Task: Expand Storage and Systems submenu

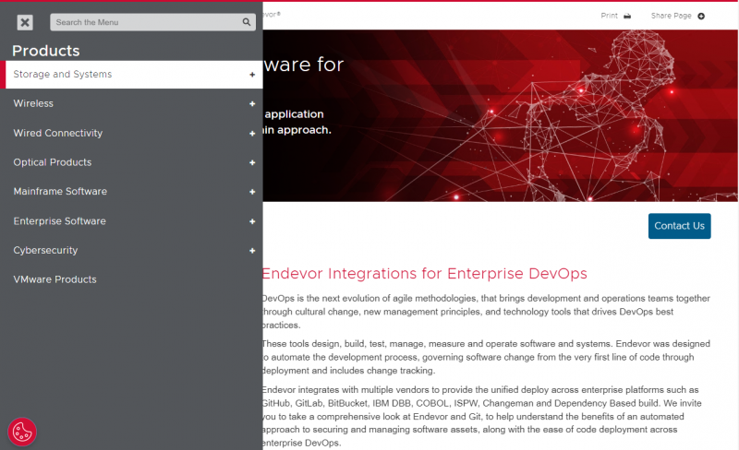Action: (252, 75)
